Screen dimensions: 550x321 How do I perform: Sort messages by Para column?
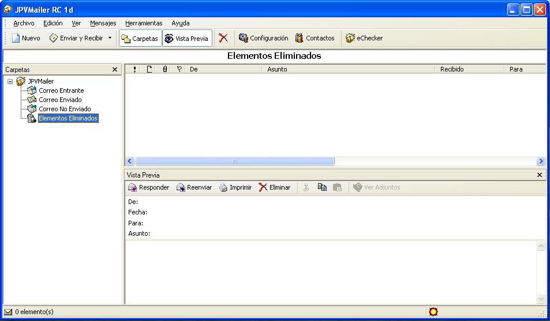(x=525, y=69)
